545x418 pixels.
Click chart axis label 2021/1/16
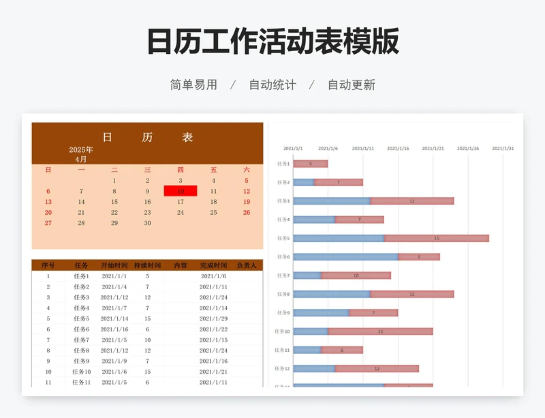[x=398, y=148]
